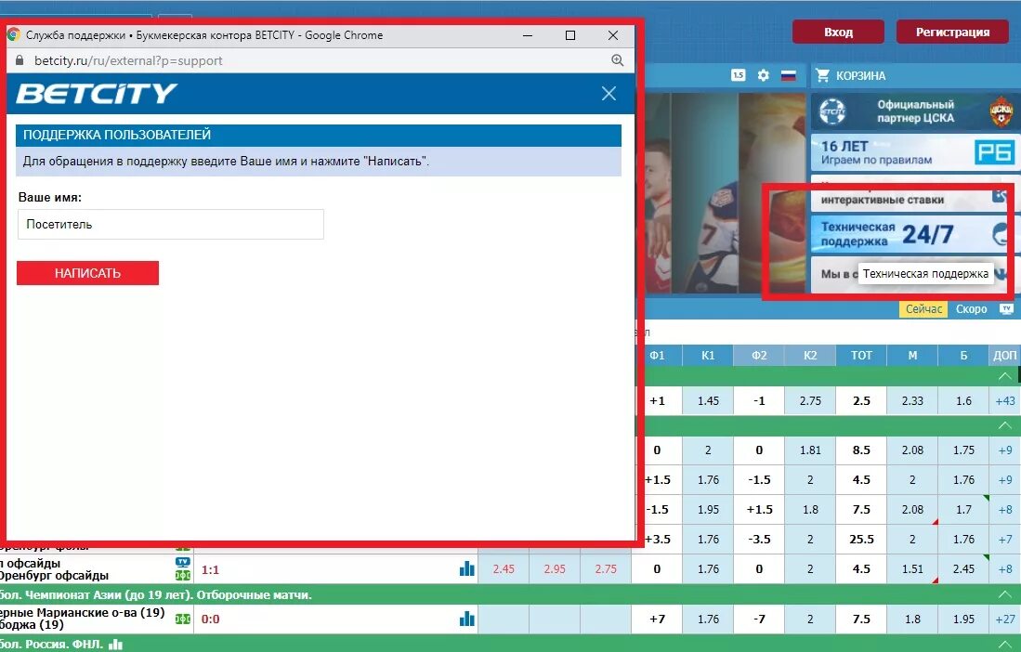Select over odds 1.75 in 8.5 total row
1021x652 pixels.
pos(963,450)
